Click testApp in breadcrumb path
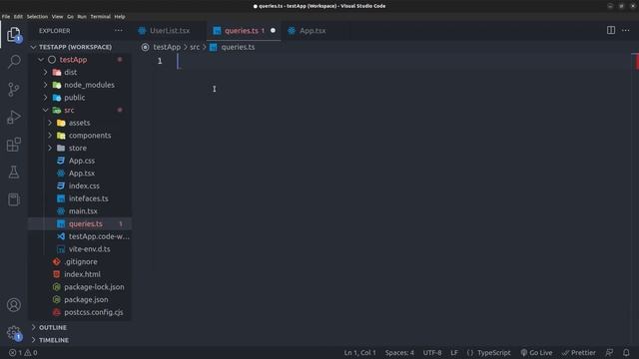This screenshot has height=359, width=639. pyautogui.click(x=167, y=47)
